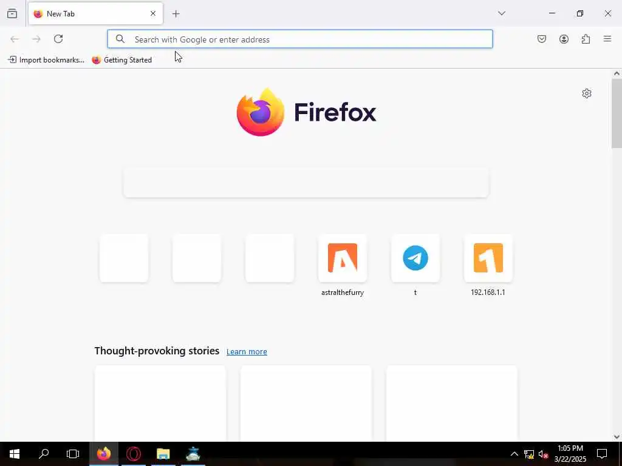Expand the hidden system tray icons chevron
This screenshot has width=622, height=466.
pyautogui.click(x=514, y=454)
